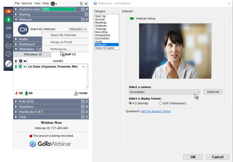Select the 16:9 (Widescreen) display format
The width and height of the screenshot is (233, 162).
pos(161,103)
